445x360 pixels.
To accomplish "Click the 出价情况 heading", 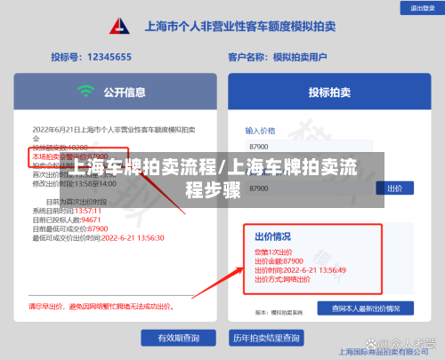I will [x=272, y=236].
